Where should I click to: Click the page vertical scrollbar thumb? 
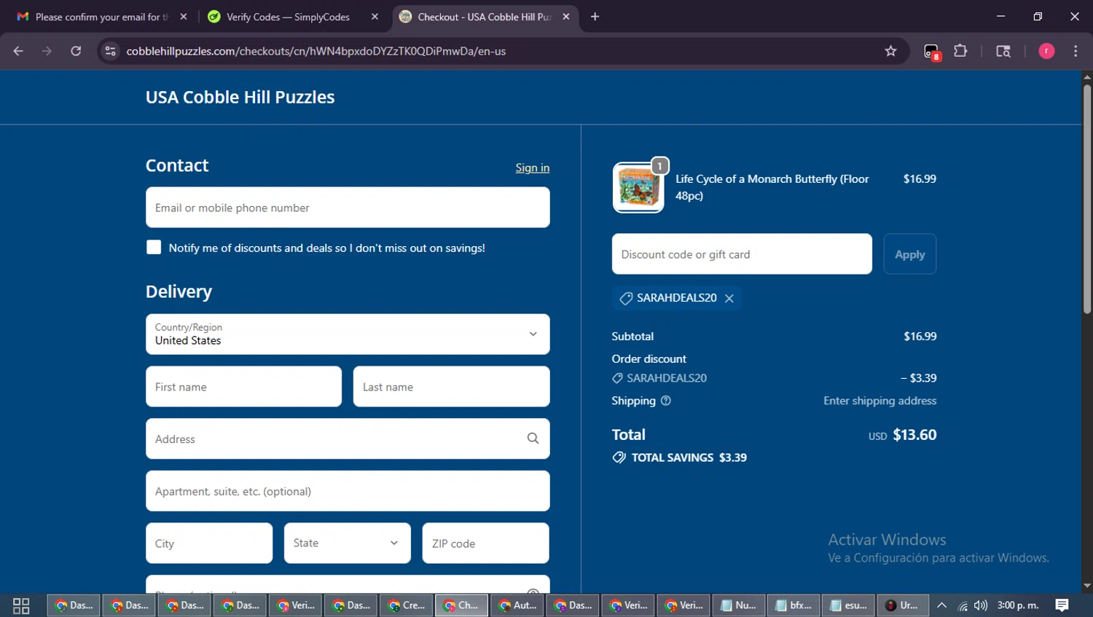1086,200
